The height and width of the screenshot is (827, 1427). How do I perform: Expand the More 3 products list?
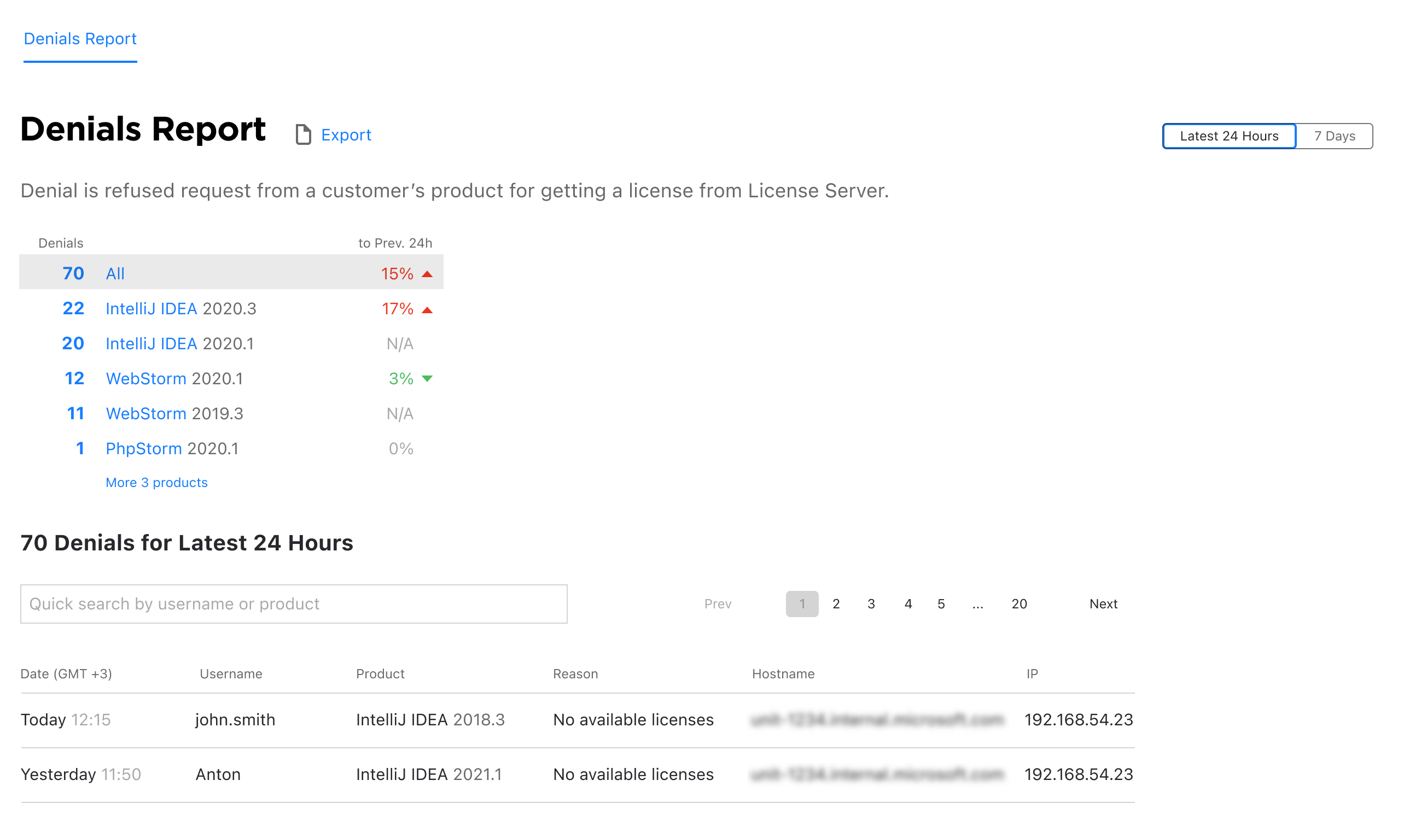point(157,483)
